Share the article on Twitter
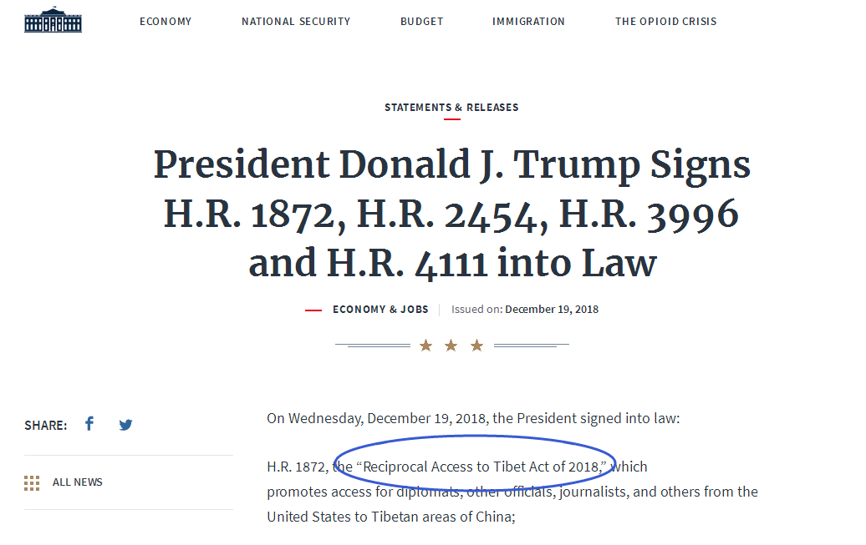This screenshot has height=545, width=866. tap(125, 424)
